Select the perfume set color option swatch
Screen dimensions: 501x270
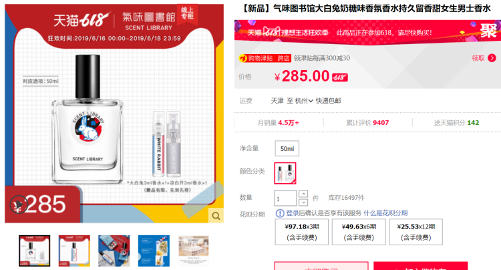(285, 173)
